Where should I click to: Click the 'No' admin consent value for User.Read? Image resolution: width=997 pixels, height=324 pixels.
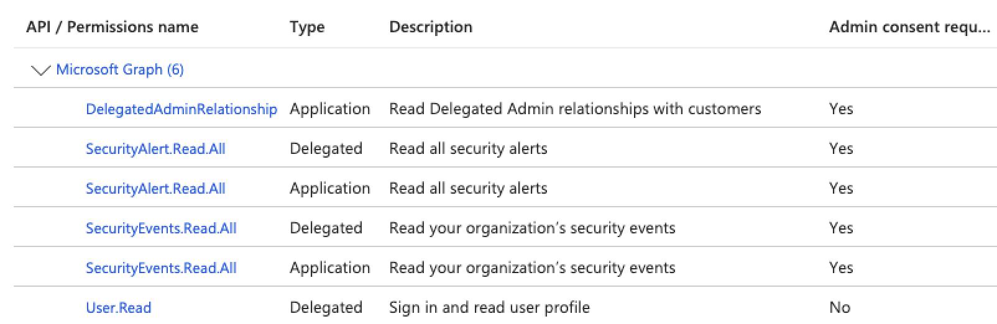840,308
